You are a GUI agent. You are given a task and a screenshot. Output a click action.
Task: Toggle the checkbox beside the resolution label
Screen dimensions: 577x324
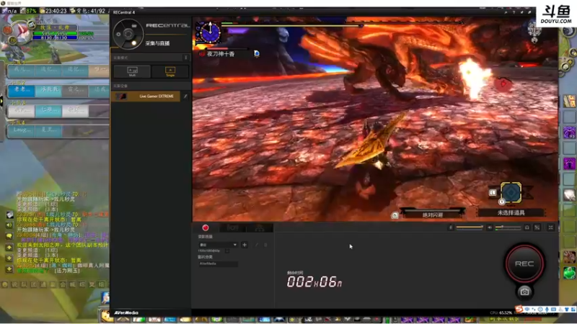tap(227, 251)
